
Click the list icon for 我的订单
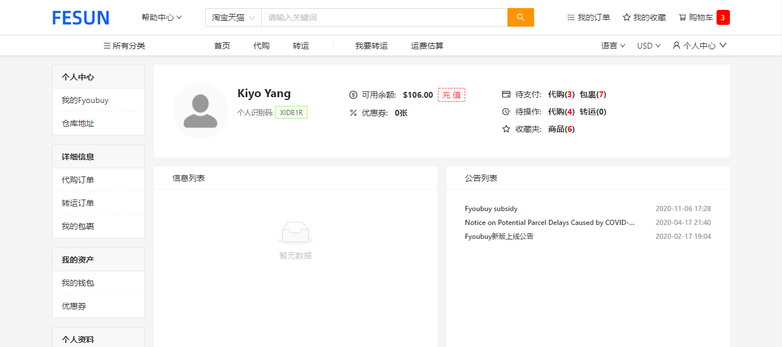click(571, 18)
